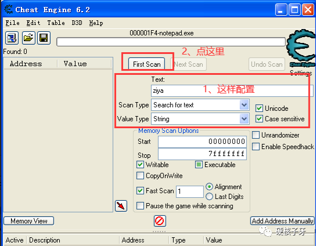
Task: Enable Speedhack checkbox
Action: [256, 147]
